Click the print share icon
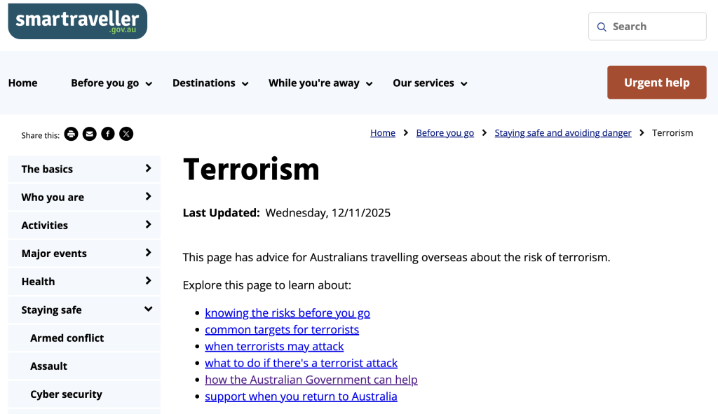Image resolution: width=718 pixels, height=414 pixels. (71, 134)
